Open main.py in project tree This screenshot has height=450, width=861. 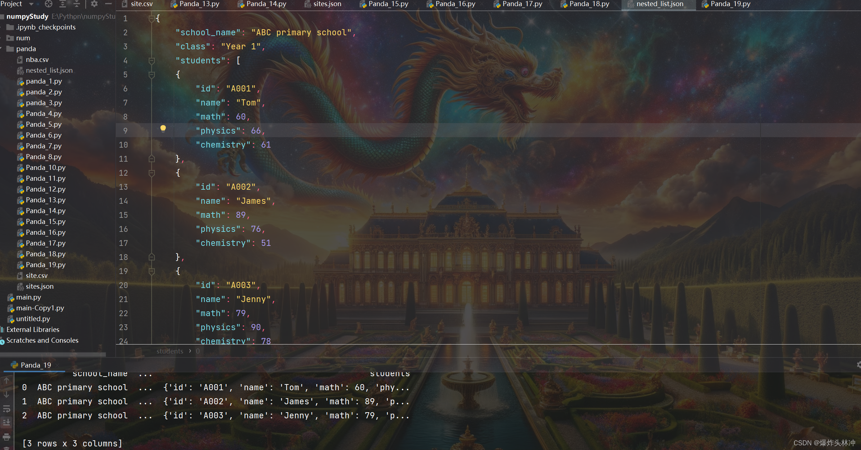click(x=28, y=297)
